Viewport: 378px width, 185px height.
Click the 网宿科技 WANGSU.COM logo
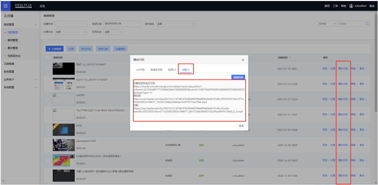pyautogui.click(x=23, y=6)
